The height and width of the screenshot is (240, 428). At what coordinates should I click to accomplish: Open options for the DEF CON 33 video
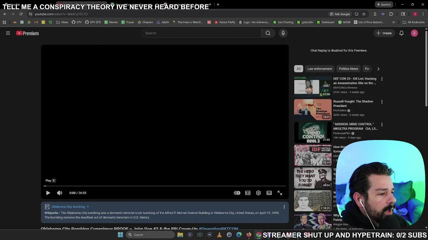382,79
